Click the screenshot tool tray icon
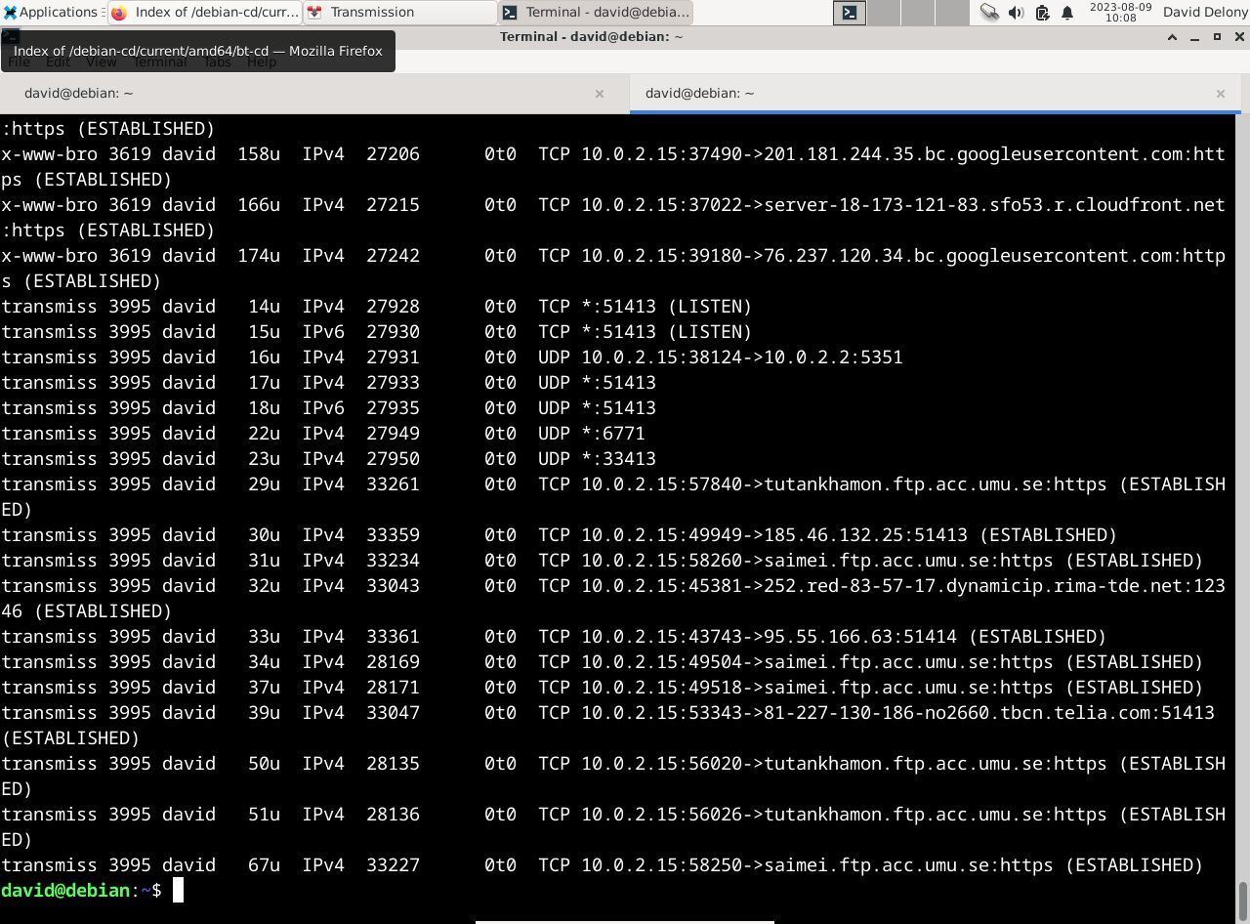This screenshot has height=924, width=1250. [989, 12]
